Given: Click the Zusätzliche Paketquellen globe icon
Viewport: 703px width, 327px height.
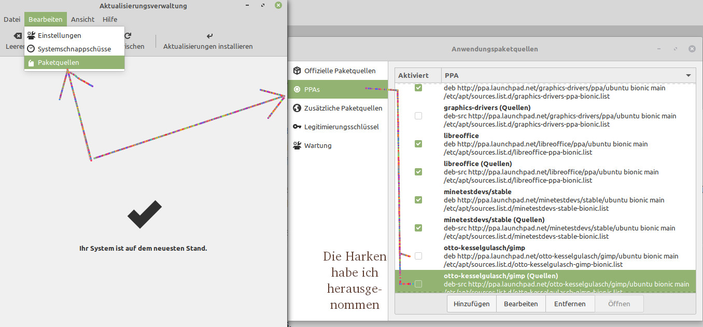Looking at the screenshot, I should coord(297,108).
